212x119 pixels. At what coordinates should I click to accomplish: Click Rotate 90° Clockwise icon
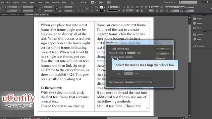pyautogui.click(x=78, y=7)
